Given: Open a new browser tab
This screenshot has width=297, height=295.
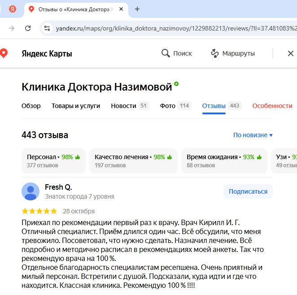Looking at the screenshot, I should (137, 9).
